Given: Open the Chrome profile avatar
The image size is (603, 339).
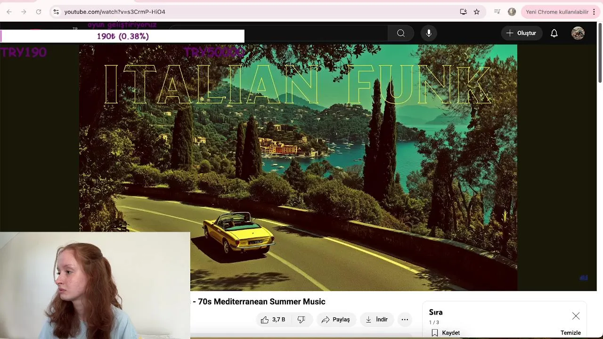Looking at the screenshot, I should [512, 12].
